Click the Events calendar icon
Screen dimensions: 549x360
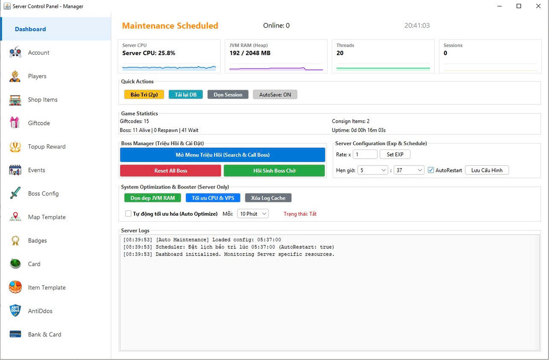15,170
